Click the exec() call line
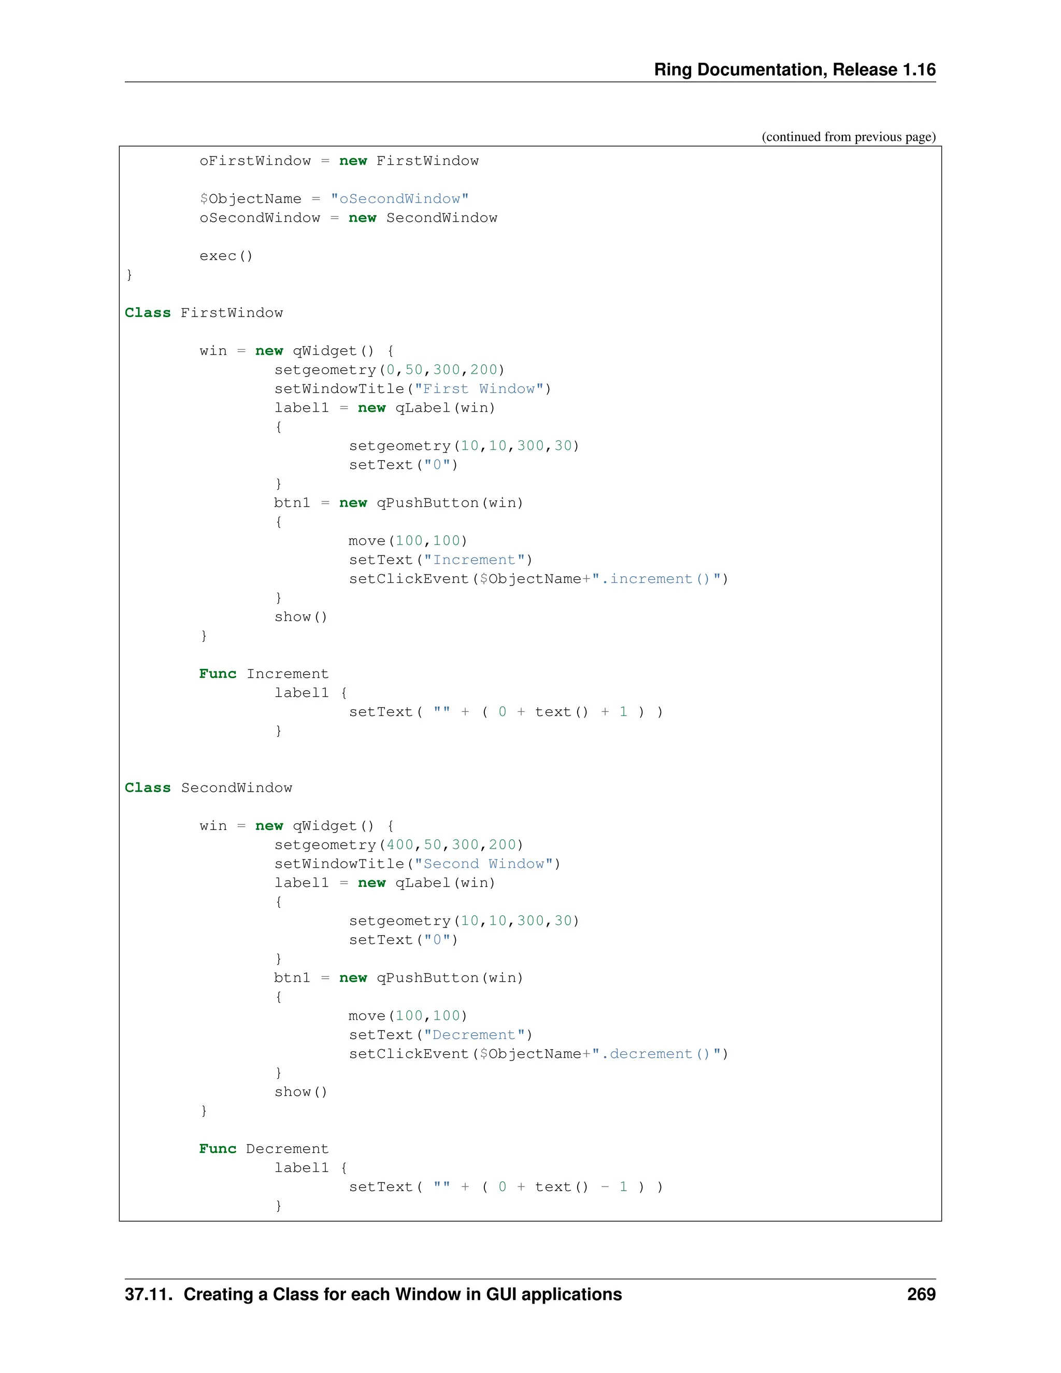Screen dimensions: 1061x1373 click(x=226, y=256)
